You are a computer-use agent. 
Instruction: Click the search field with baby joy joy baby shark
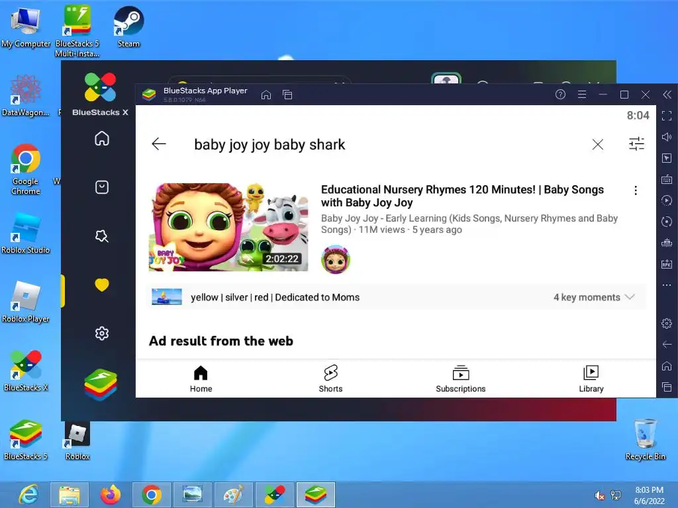click(269, 144)
